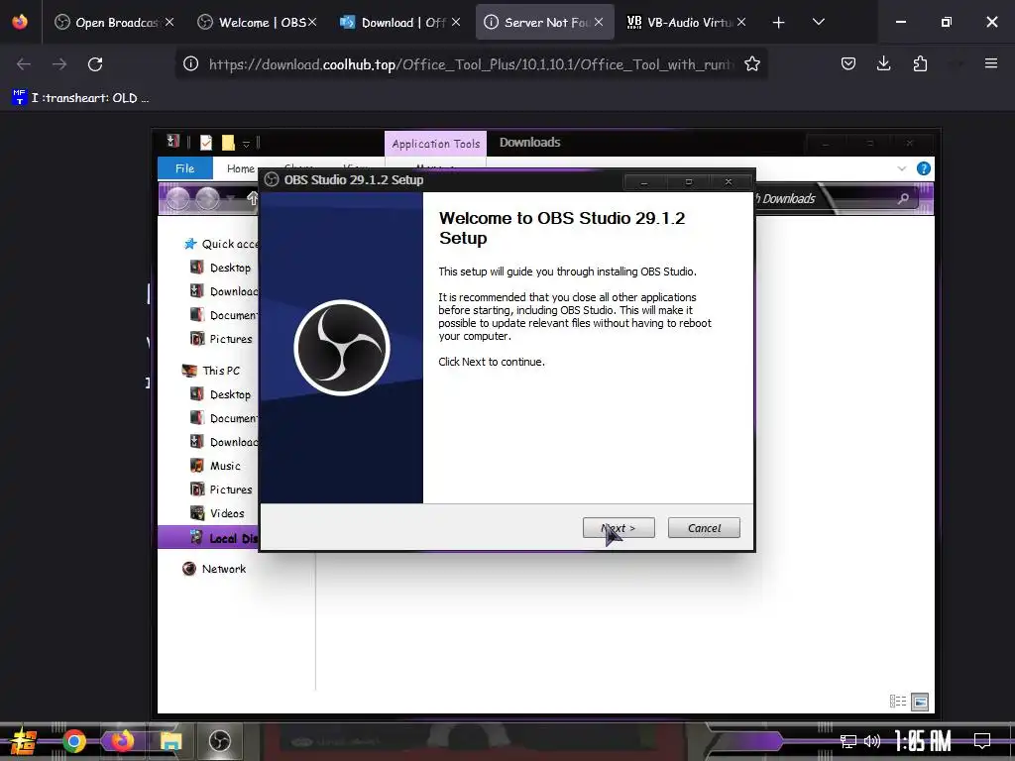Viewport: 1015px width, 761px height.
Task: Switch Explorer to large icons view
Action: (x=920, y=702)
